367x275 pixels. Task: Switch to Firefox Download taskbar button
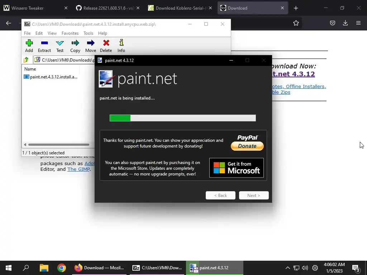point(99,268)
